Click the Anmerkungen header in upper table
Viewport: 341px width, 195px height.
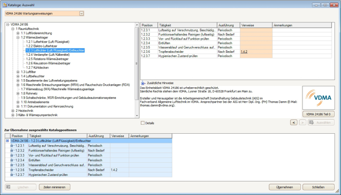pos(302,25)
